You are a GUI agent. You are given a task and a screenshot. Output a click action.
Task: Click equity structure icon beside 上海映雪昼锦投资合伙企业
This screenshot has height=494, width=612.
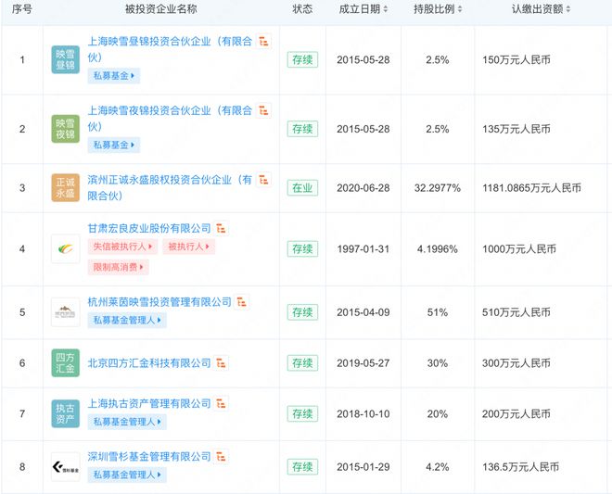point(263,42)
